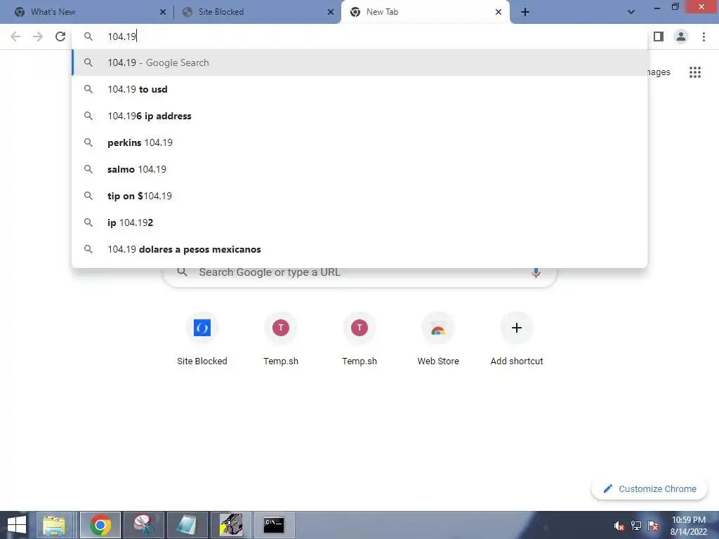
Task: Open the Snipping Tool taskbar icon
Action: tap(143, 525)
